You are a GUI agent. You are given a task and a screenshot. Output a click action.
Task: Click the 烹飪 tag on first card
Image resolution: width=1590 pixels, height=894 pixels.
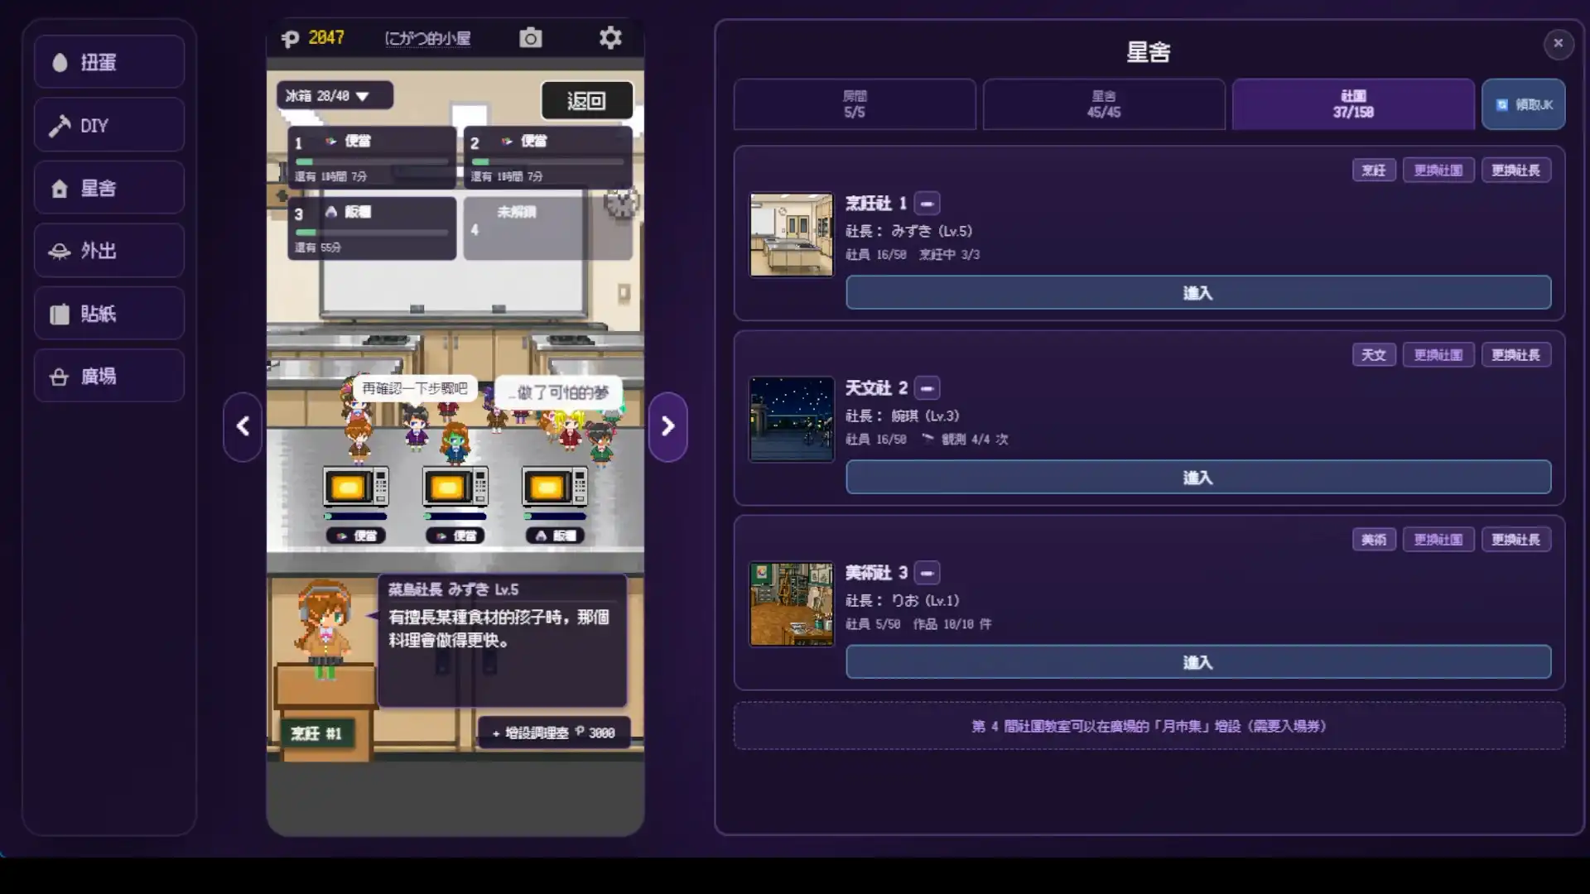[x=1374, y=171]
